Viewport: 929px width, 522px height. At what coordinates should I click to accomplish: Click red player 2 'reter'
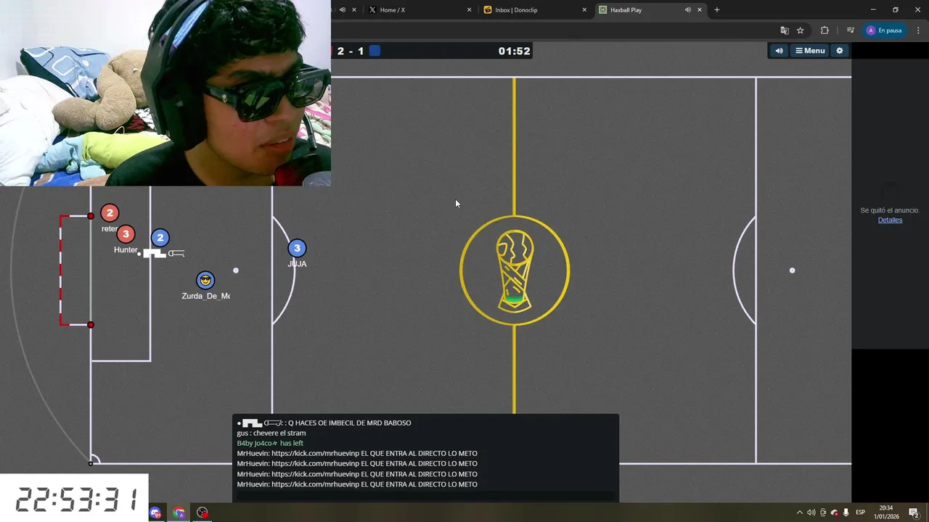(110, 212)
